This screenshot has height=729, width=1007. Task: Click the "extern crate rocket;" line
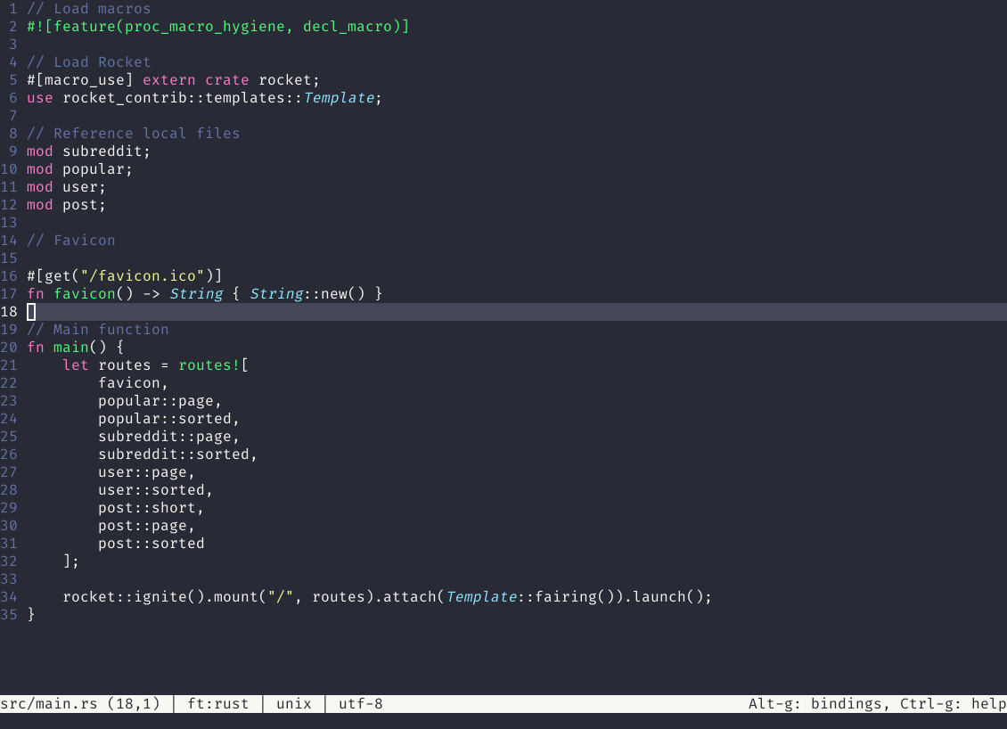tap(173, 80)
